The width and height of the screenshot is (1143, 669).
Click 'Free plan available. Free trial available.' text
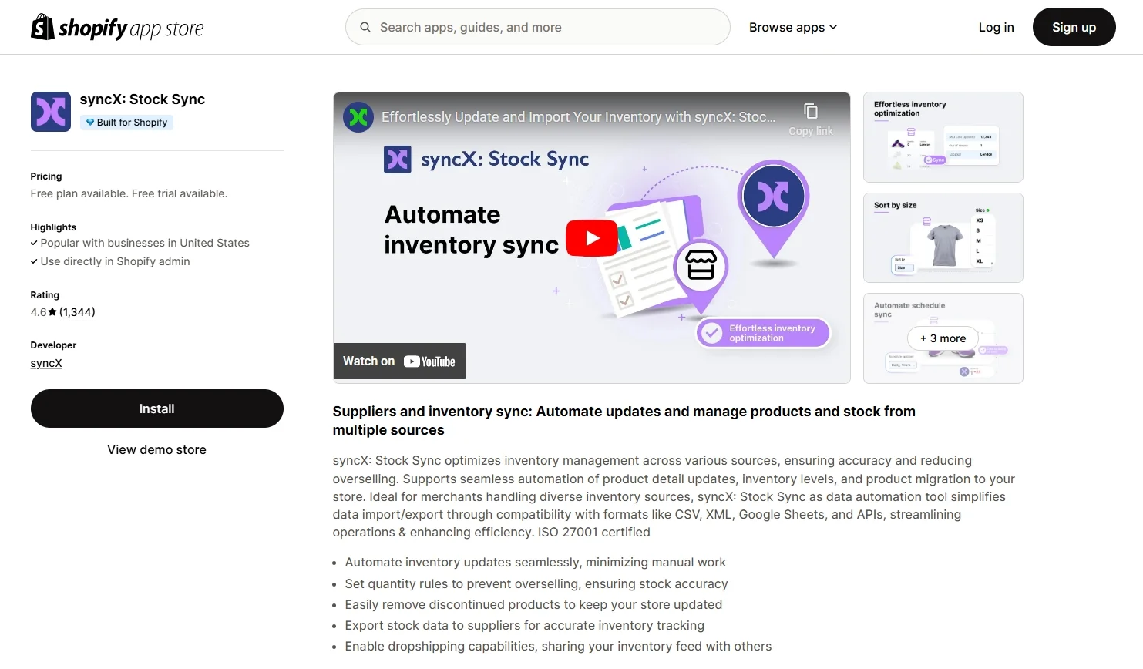(x=129, y=193)
